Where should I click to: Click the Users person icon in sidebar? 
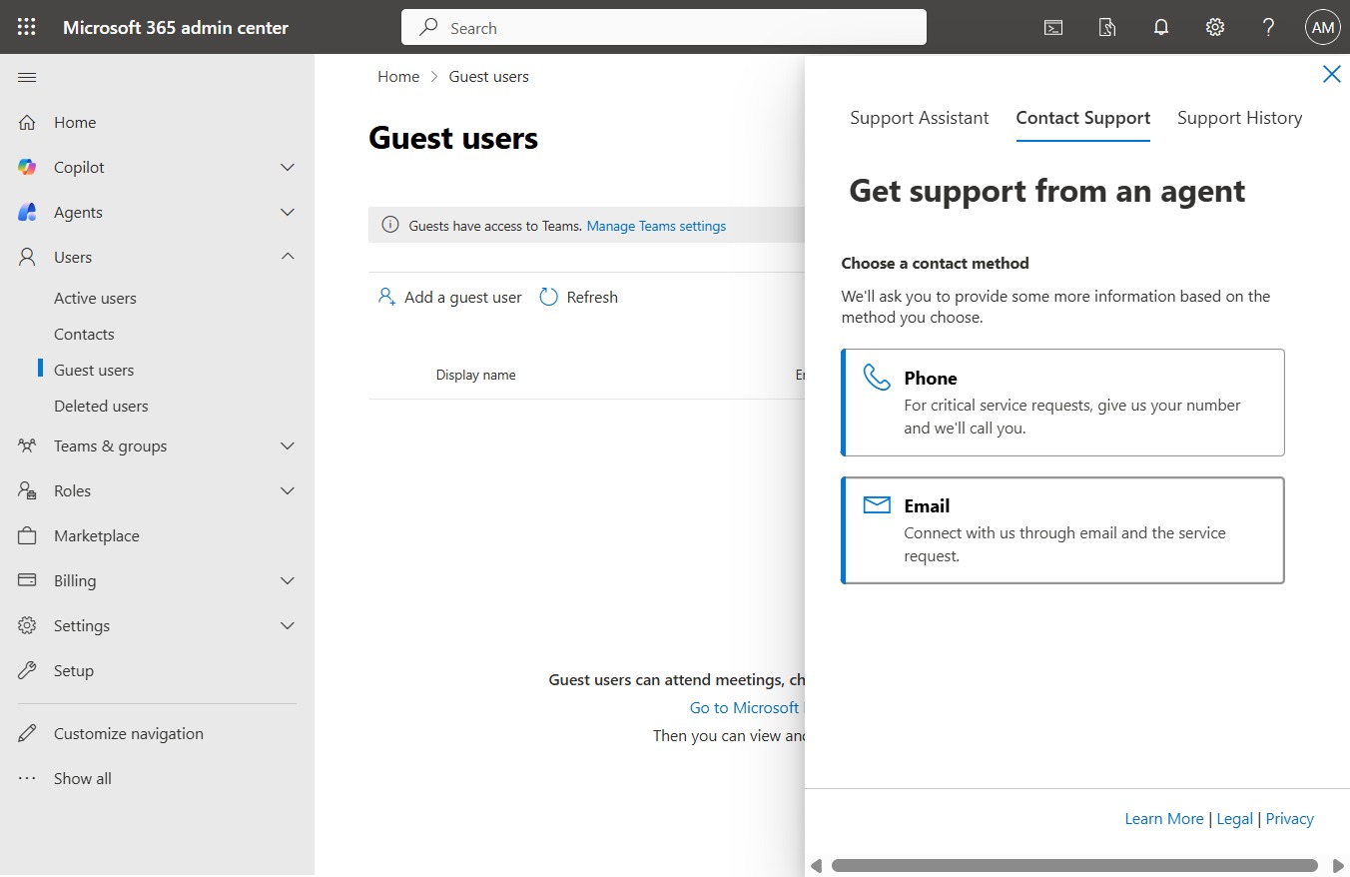(x=27, y=257)
